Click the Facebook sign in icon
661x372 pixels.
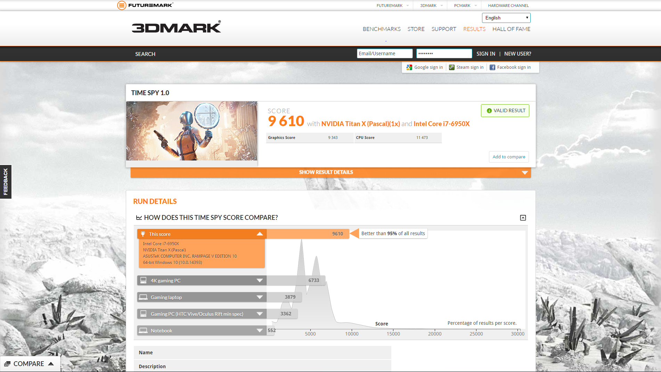(x=492, y=67)
